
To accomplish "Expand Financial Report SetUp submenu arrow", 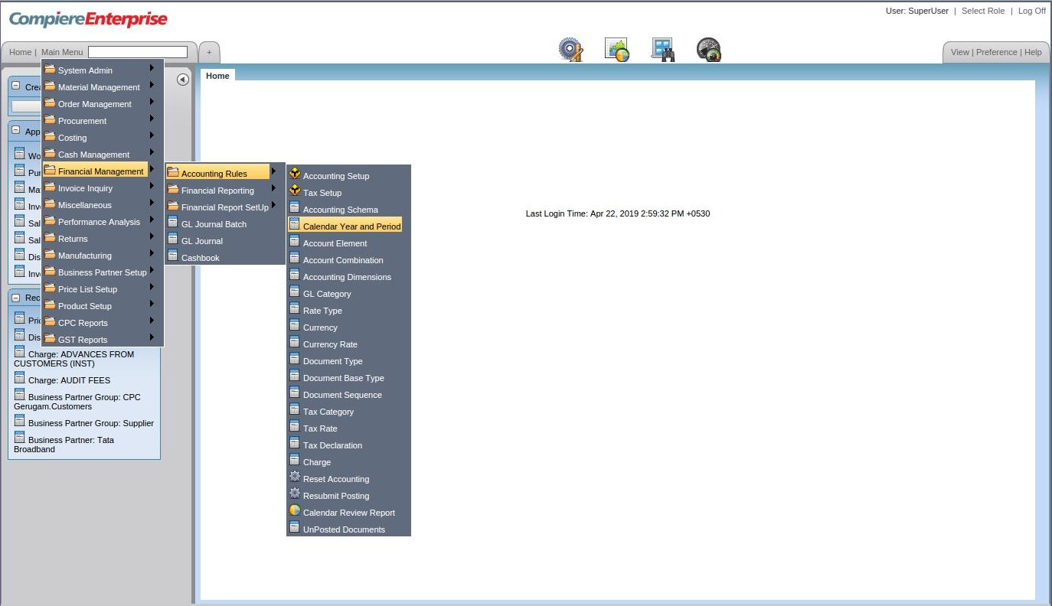I will click(273, 205).
